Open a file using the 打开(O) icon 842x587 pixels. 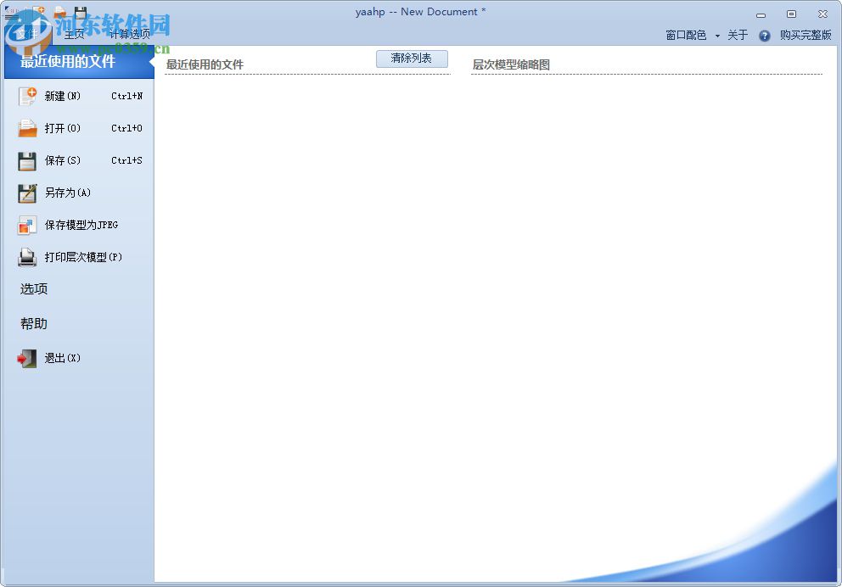tap(26, 128)
